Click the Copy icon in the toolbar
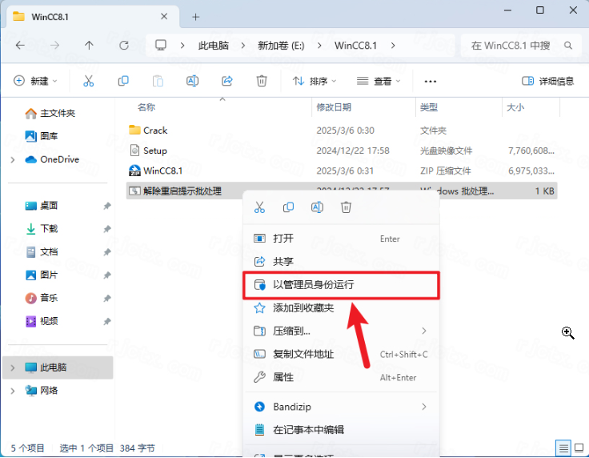Viewport: 589px width, 458px height. 123,81
